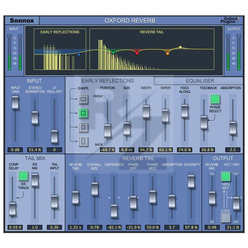Click the Oxford Plugins logo
Image resolution: width=248 pixels, height=248 pixels.
[230, 20]
